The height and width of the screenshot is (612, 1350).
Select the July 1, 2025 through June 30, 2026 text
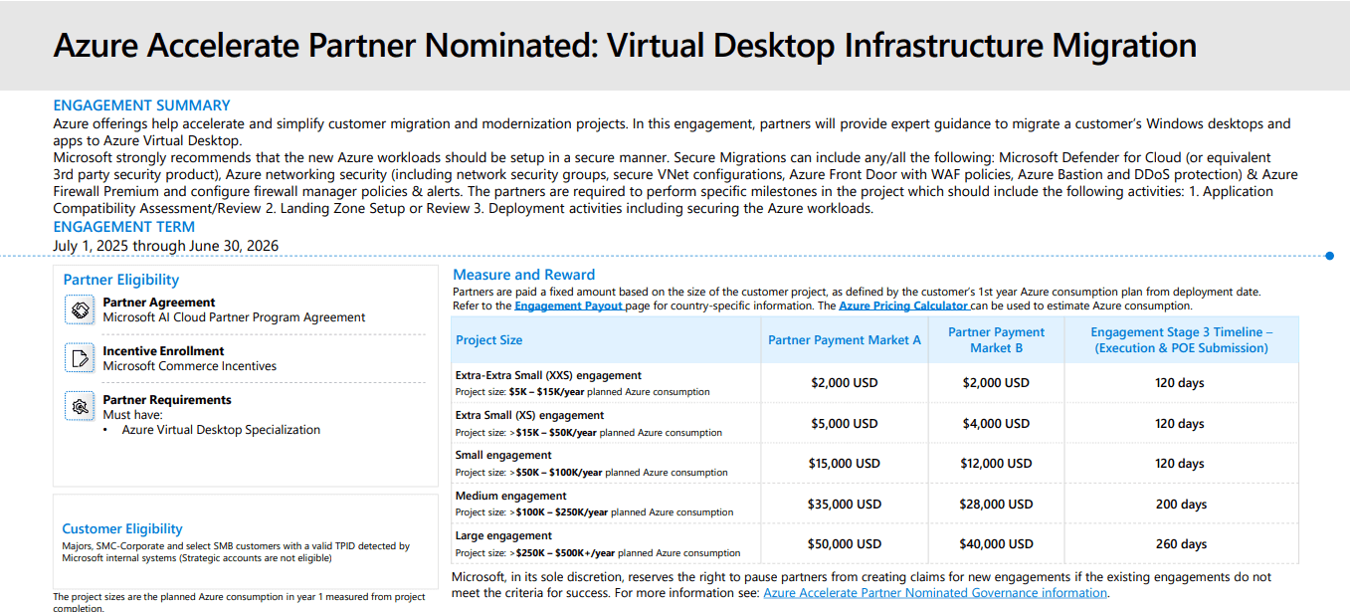(165, 246)
